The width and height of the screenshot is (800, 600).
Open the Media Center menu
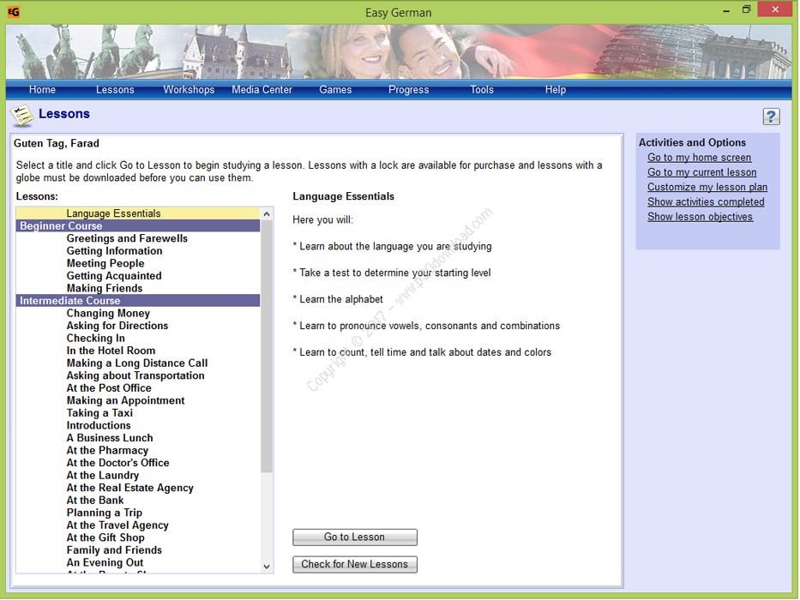tap(262, 90)
